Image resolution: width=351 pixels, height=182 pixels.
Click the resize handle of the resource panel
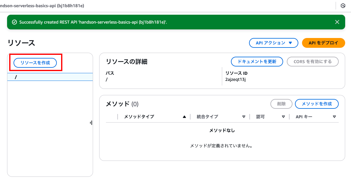coord(91,123)
